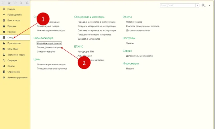Open the History clock icon
The width and height of the screenshot is (215, 129).
(x=15, y=3)
